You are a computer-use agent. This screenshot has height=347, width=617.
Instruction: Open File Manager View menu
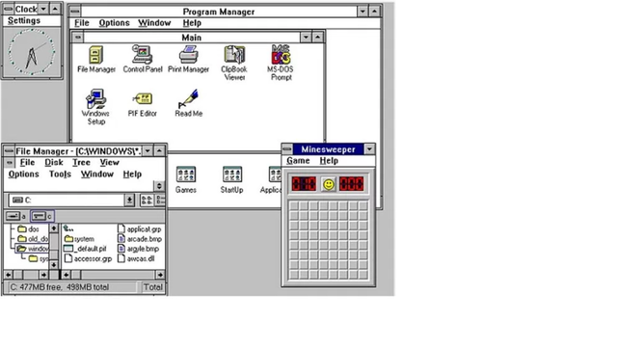(109, 163)
